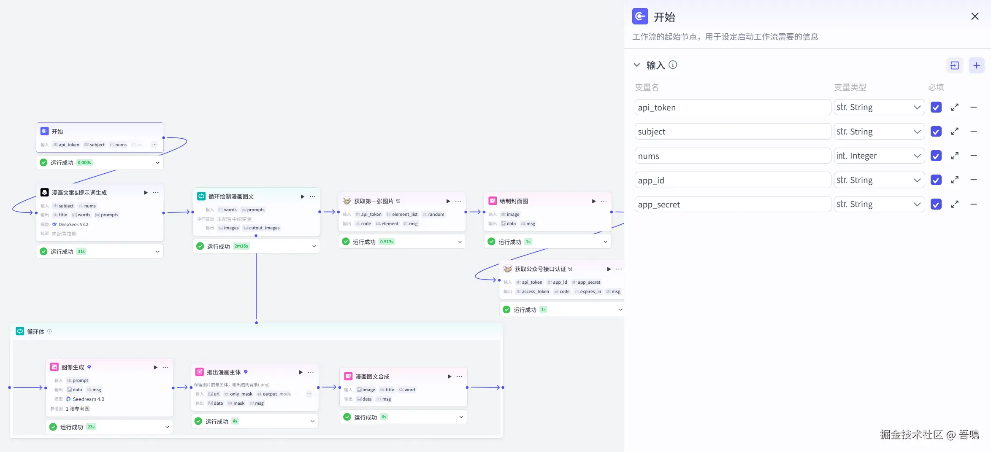Select the 循环体 loop body title

pos(35,332)
